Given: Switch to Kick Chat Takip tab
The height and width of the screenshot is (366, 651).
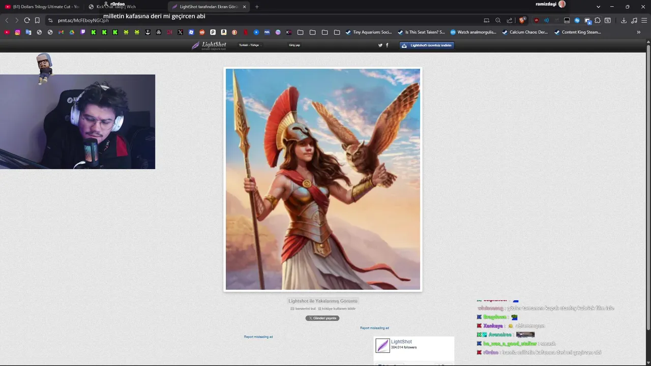Looking at the screenshot, I should (126, 7).
